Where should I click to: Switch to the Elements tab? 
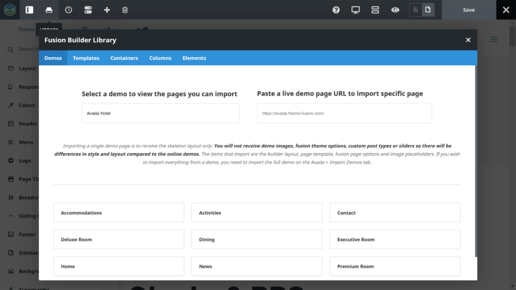tap(194, 58)
